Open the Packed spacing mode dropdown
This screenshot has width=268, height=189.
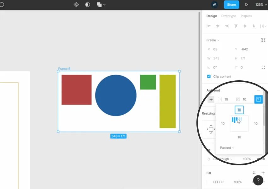(x=227, y=148)
